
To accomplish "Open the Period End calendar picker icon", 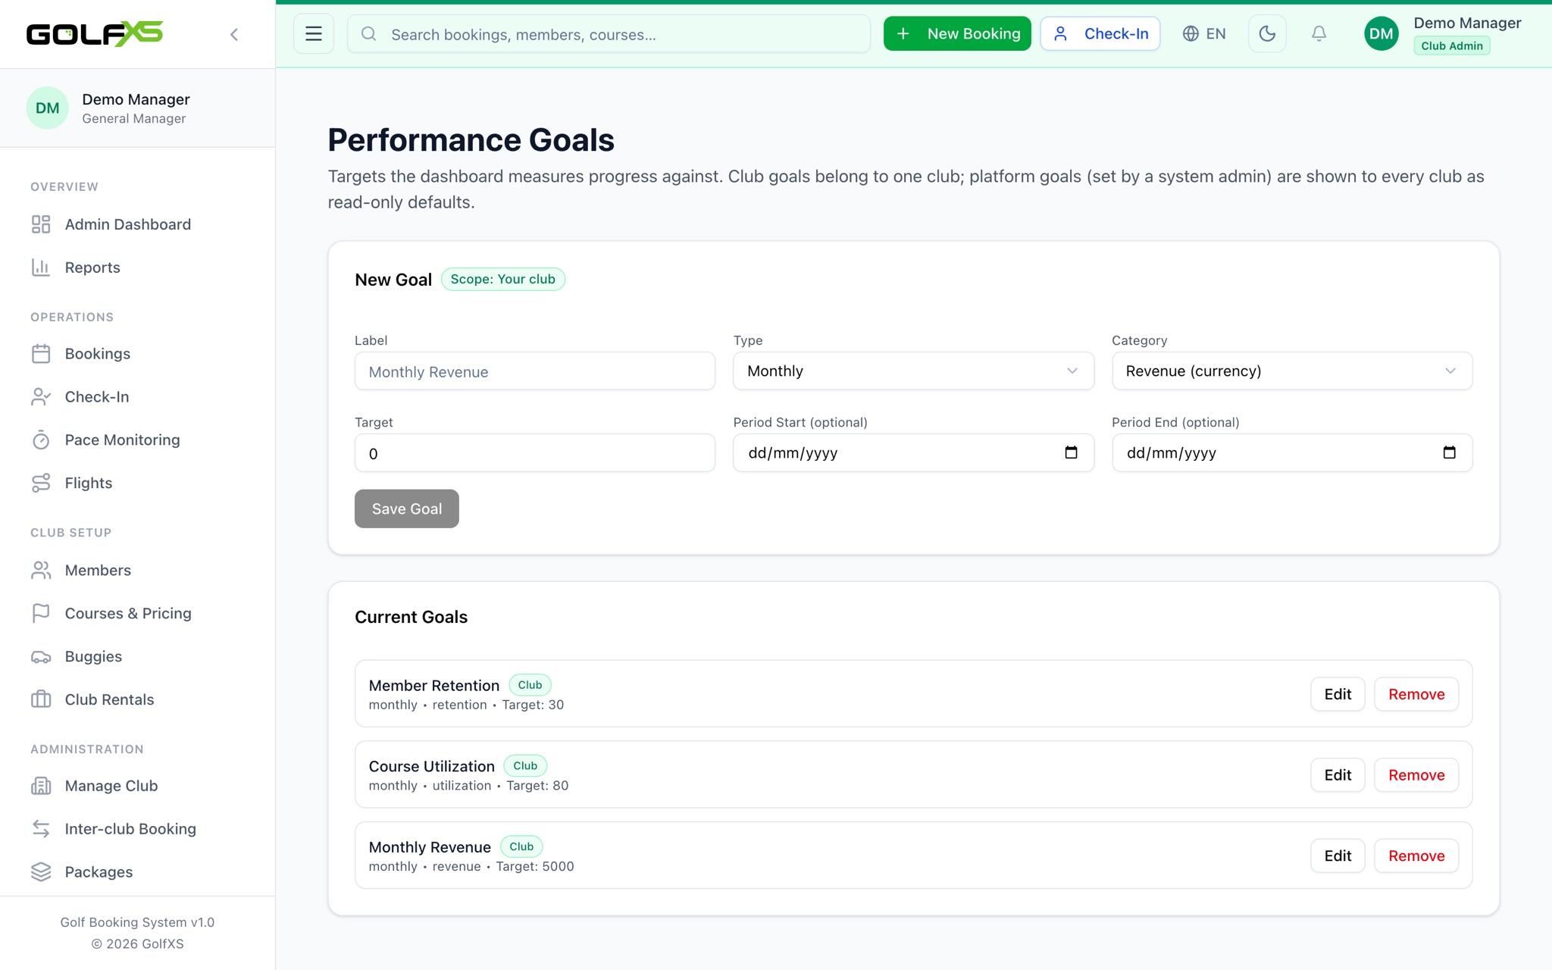I will tap(1449, 452).
